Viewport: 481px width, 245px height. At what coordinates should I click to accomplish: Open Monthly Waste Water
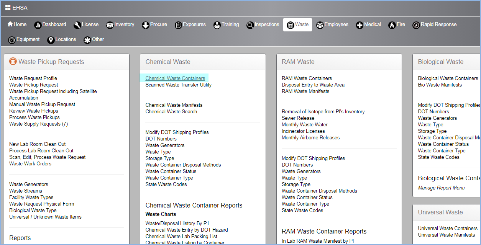[305, 125]
